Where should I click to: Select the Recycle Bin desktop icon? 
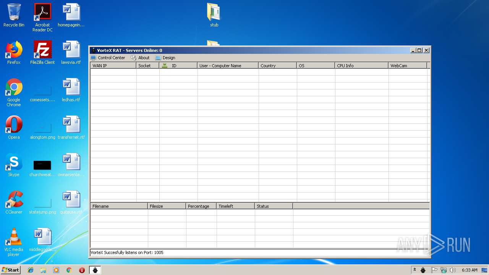(x=14, y=15)
